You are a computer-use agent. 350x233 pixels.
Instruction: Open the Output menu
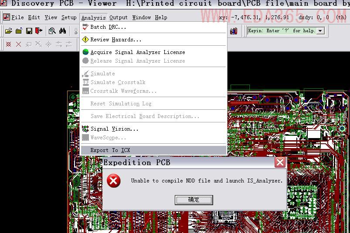coord(119,17)
